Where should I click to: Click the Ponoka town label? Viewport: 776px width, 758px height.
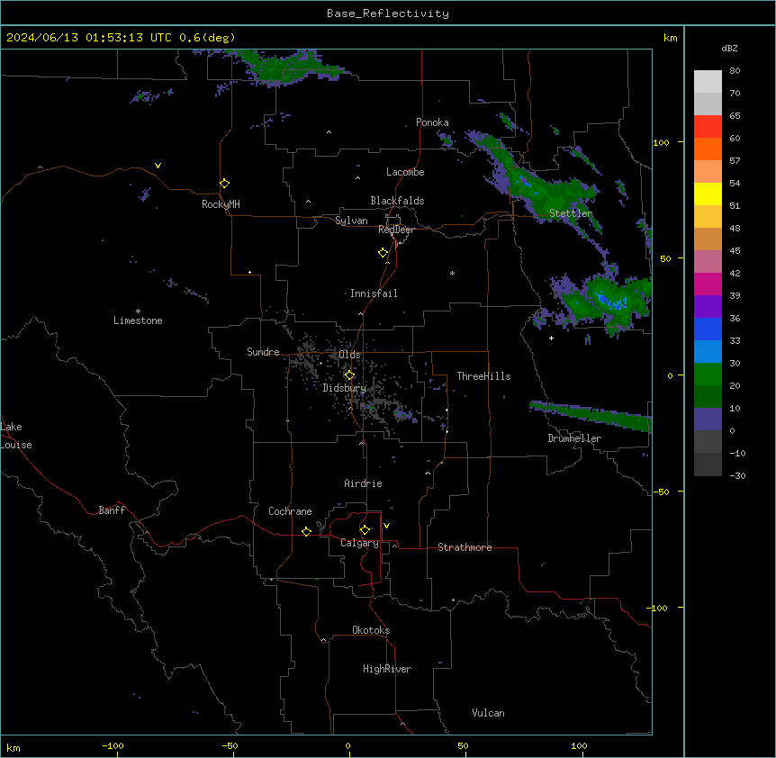(x=432, y=122)
